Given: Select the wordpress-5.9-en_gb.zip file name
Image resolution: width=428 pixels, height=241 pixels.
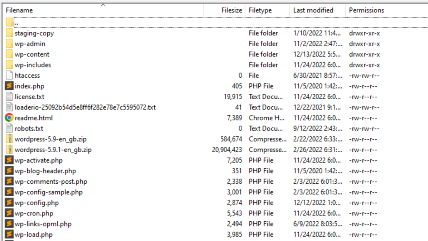Looking at the screenshot, I should pyautogui.click(x=51, y=139).
